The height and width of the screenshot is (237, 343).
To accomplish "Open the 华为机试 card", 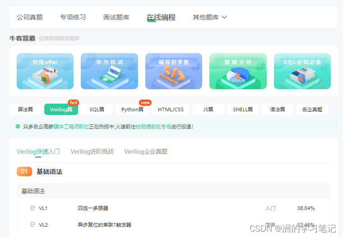I will click(x=109, y=71).
